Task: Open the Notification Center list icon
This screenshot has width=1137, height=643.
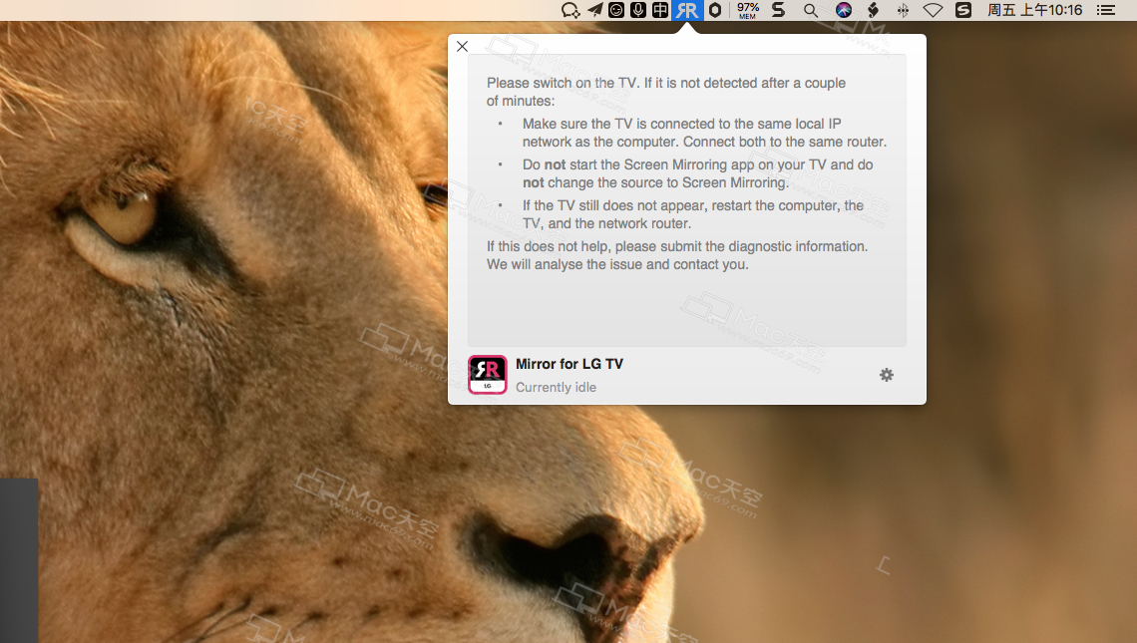Action: point(1106,10)
